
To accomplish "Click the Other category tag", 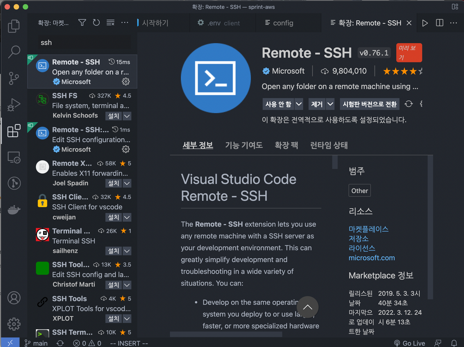I will tap(360, 191).
